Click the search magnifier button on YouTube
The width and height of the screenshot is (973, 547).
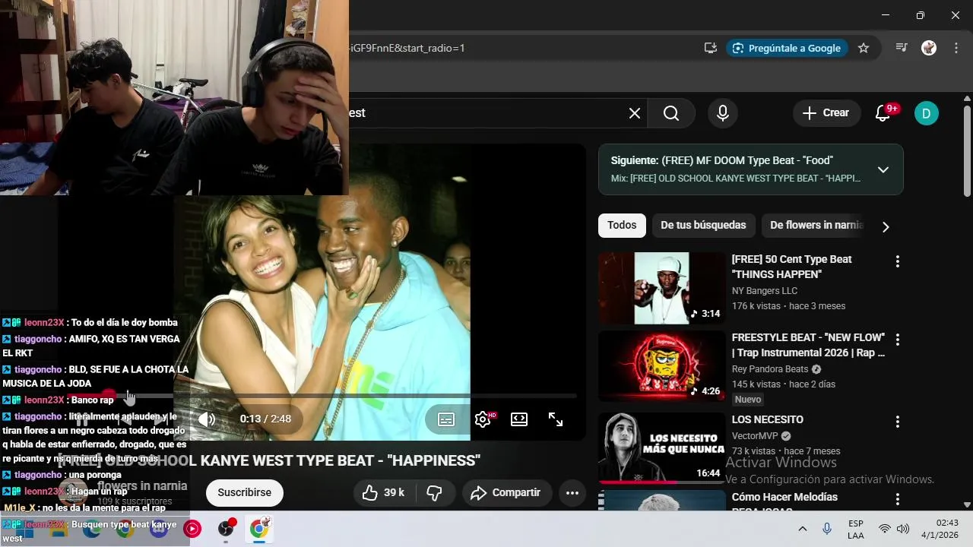point(671,113)
